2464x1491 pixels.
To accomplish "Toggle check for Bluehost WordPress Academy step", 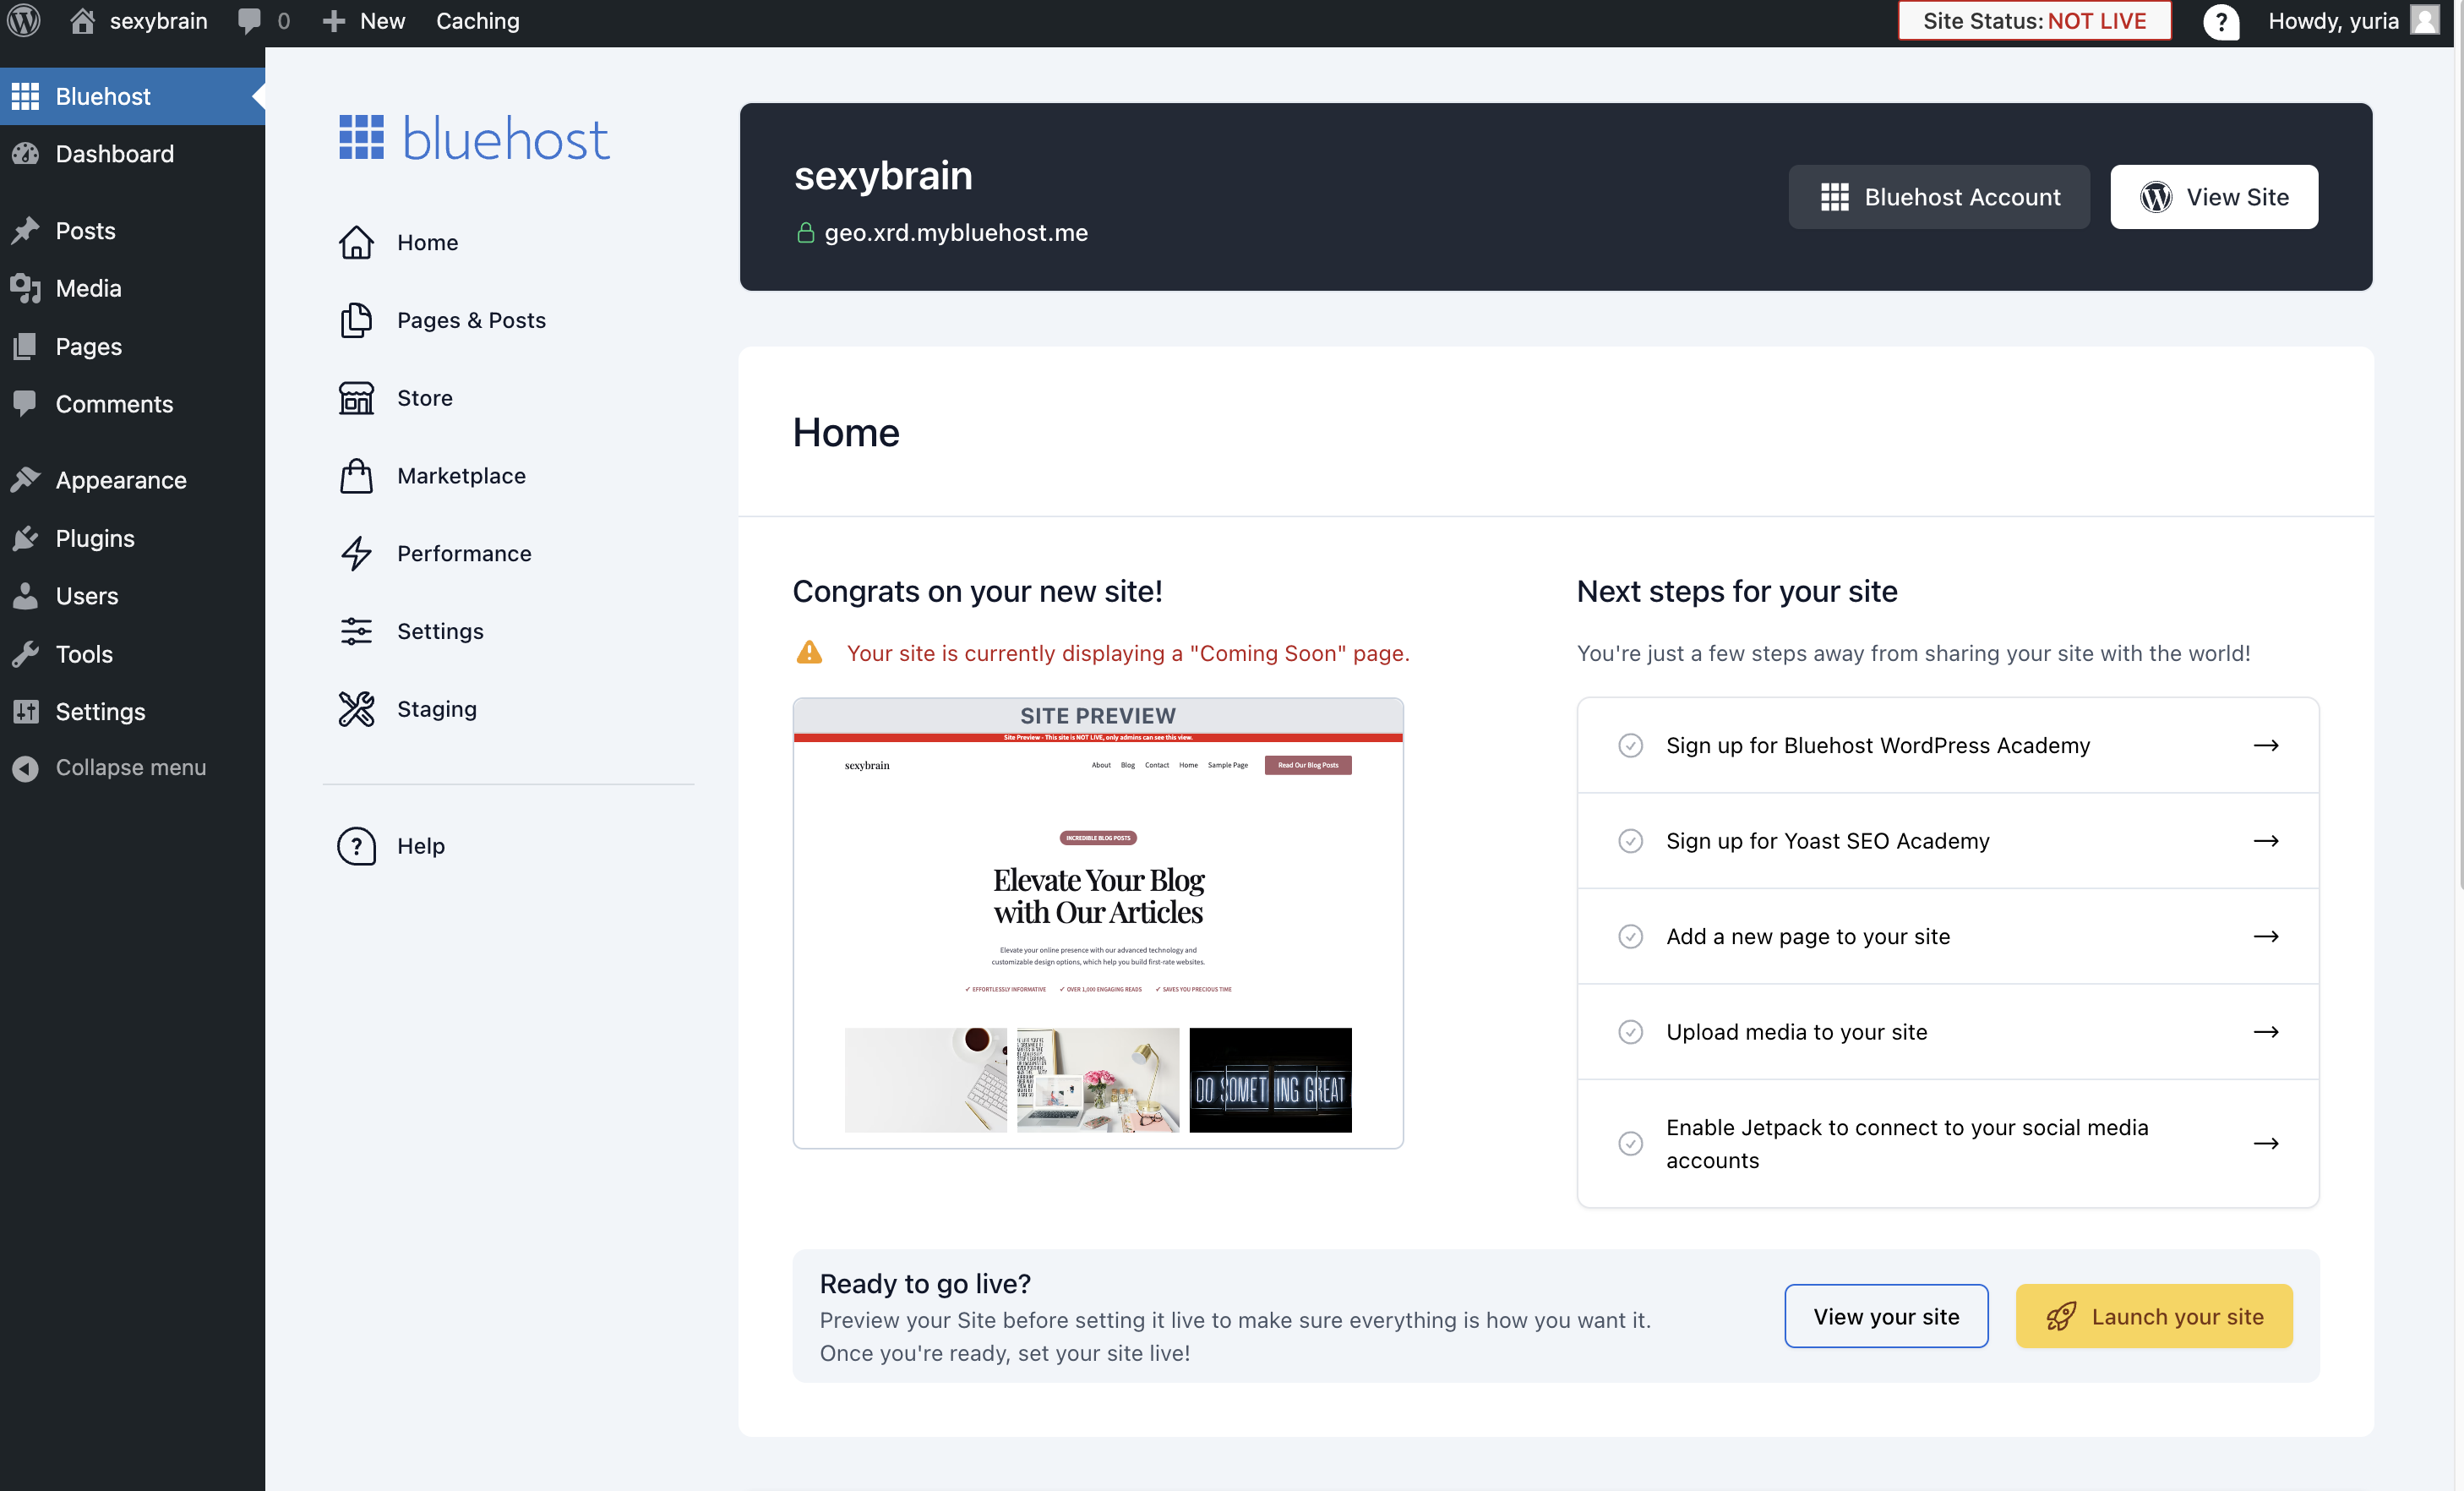I will pyautogui.click(x=1630, y=745).
